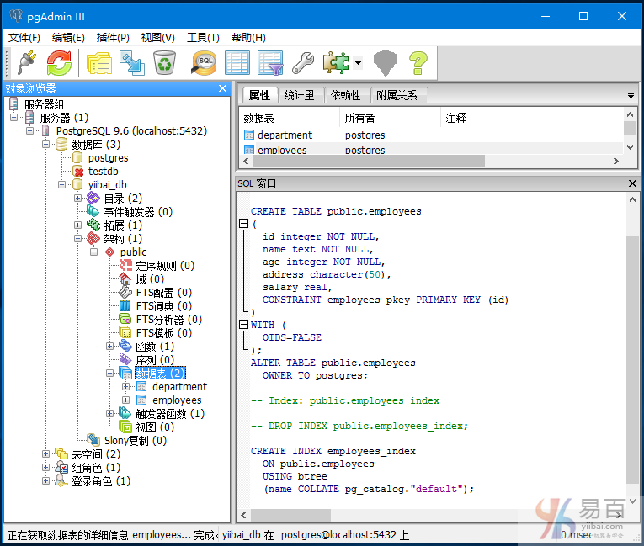The image size is (644, 546).
Task: Open the SQL query tool
Action: [x=205, y=62]
